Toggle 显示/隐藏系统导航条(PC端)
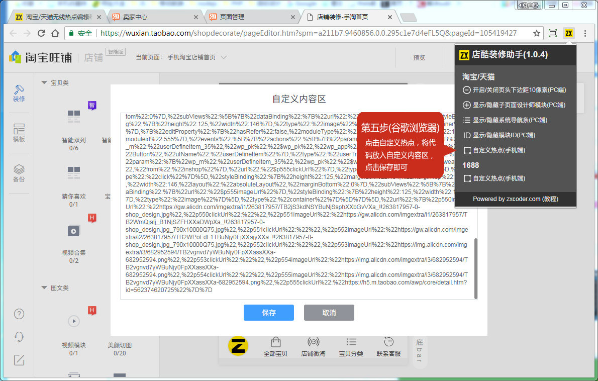598x381 pixels. [x=505, y=120]
